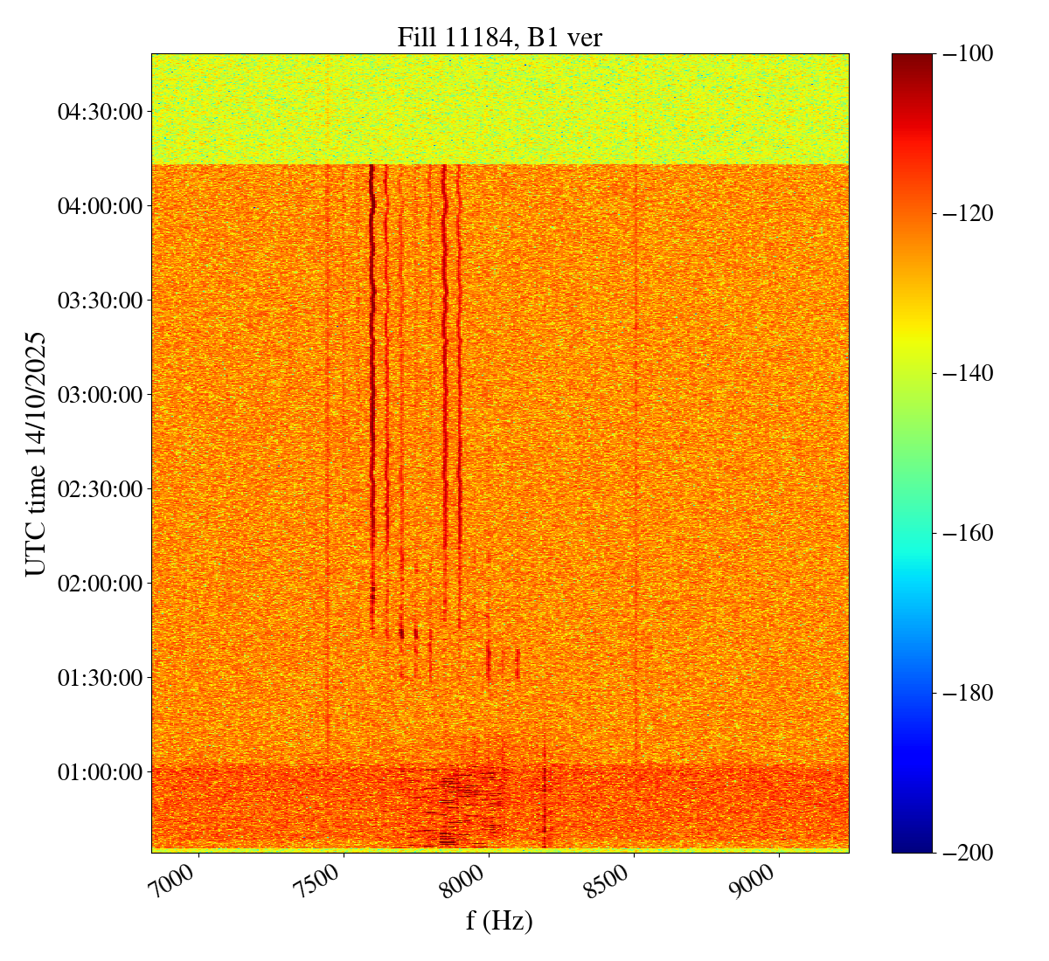Click the plot title 'Fill 11184, B1 ver'
The image size is (1049, 961).
499,37
